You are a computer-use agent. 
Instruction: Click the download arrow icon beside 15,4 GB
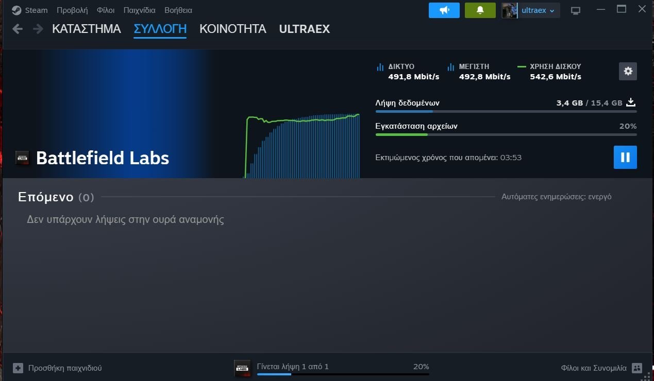pos(631,102)
